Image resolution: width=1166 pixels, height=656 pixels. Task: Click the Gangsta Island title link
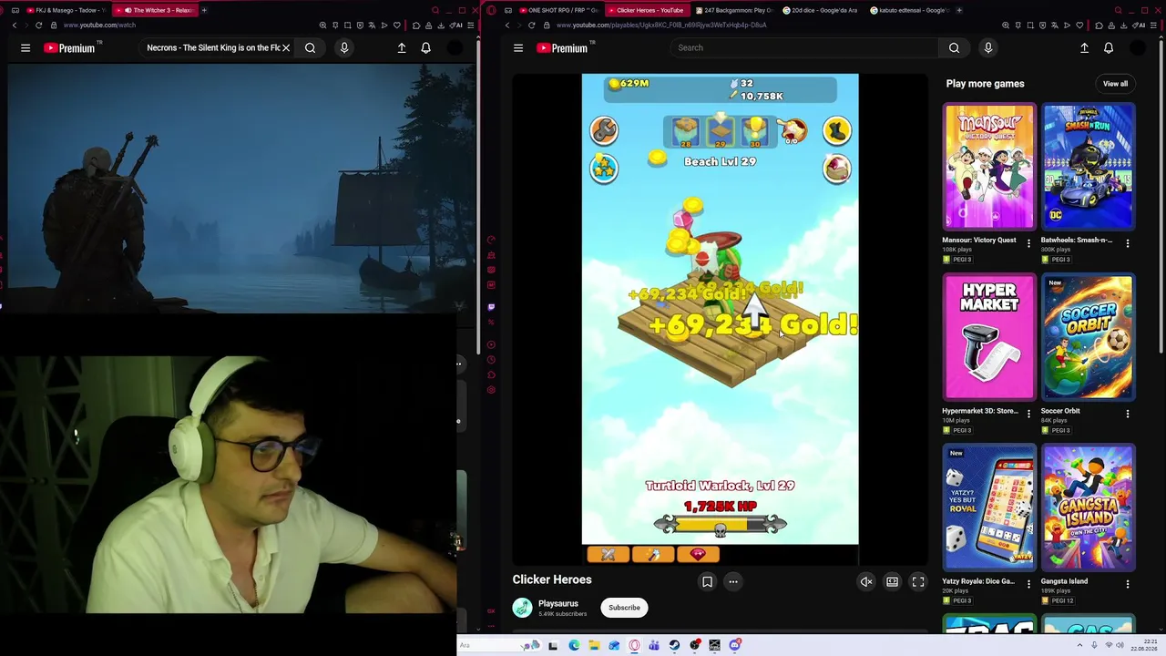[1064, 581]
